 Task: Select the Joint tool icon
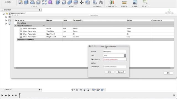click(101, 2)
